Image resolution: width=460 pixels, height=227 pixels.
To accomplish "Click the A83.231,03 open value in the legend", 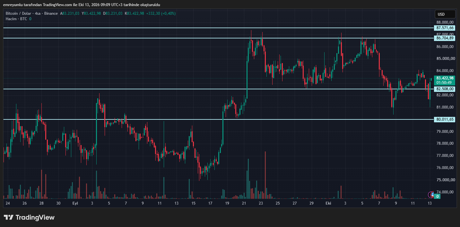I will click(70, 13).
